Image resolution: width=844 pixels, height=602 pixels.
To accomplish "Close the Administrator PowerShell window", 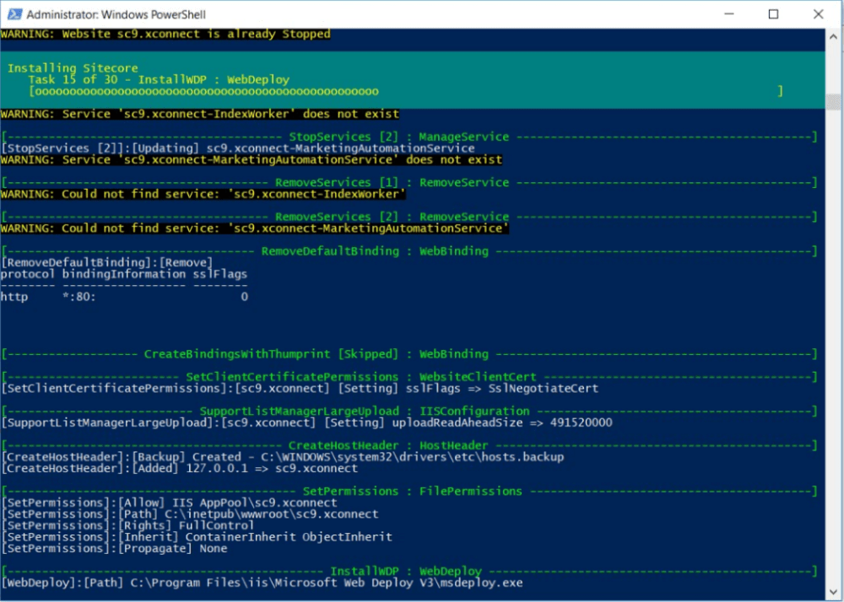I will 817,14.
